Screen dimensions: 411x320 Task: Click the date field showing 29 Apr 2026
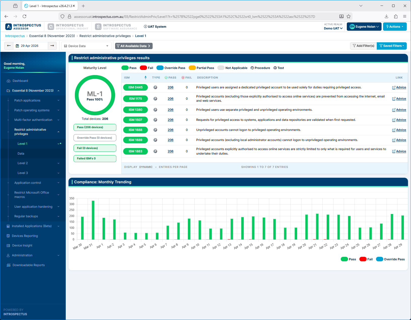(x=30, y=46)
